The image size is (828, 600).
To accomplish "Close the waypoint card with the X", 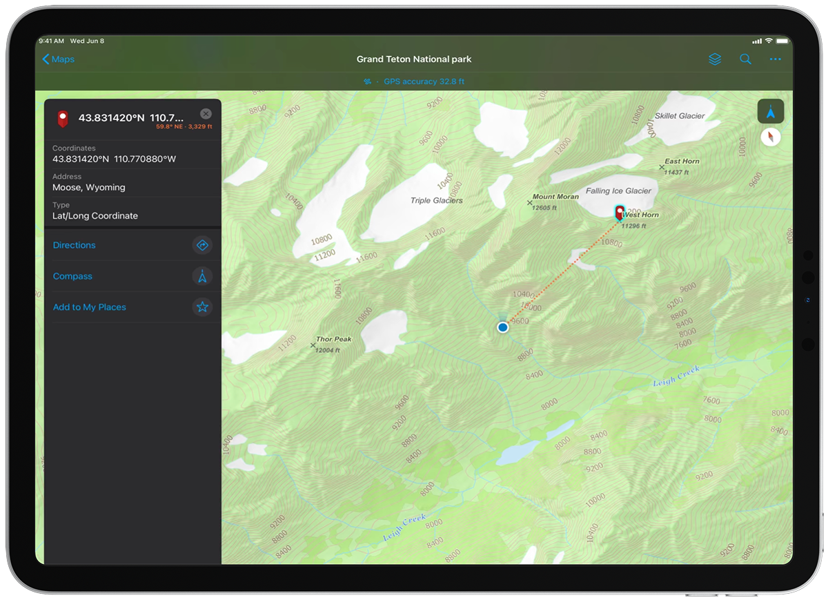I will 206,113.
